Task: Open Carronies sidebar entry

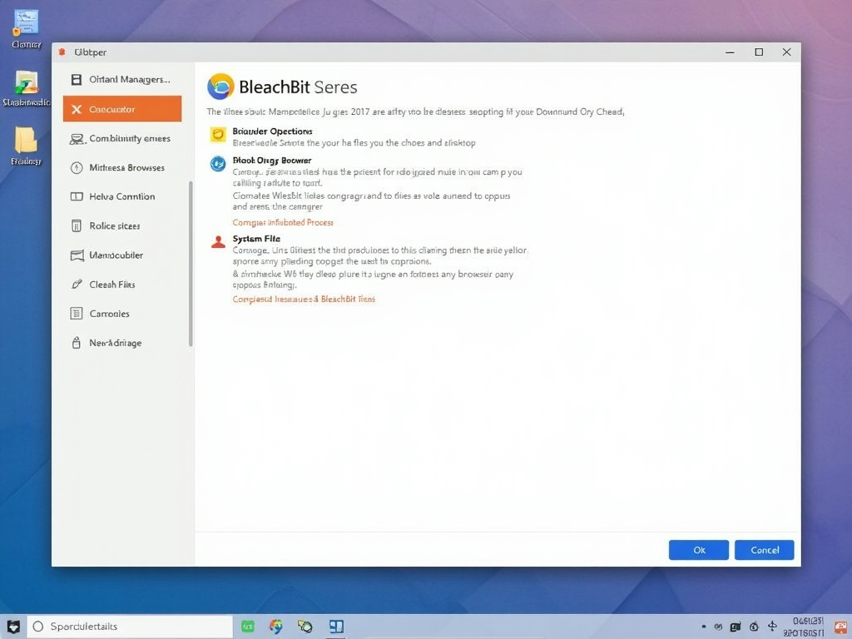Action: point(122,314)
